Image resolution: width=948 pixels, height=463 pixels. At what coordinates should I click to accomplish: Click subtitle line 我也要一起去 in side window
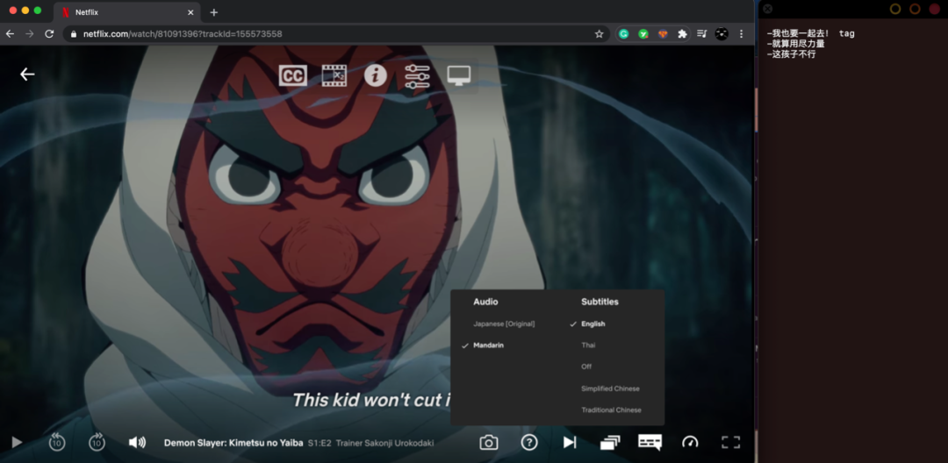(798, 34)
